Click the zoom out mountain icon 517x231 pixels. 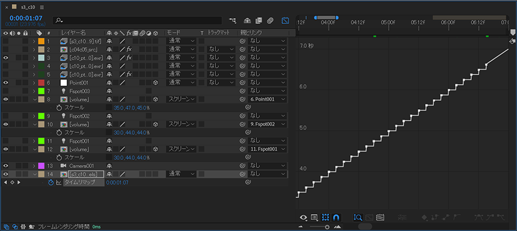300,227
